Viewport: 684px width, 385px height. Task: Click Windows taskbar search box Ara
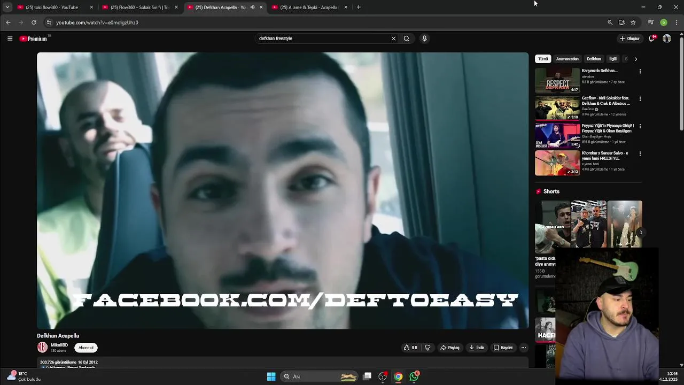319,376
